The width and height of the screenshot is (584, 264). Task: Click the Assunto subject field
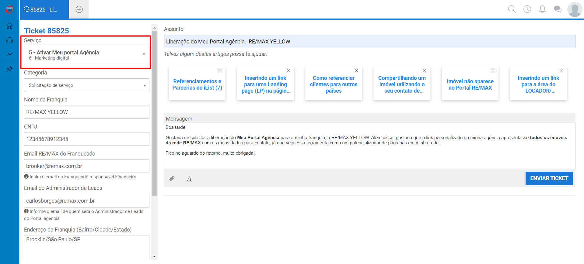(x=369, y=42)
